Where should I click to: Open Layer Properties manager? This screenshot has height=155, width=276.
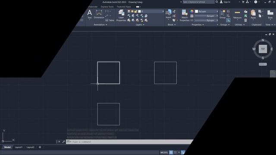tap(121, 15)
